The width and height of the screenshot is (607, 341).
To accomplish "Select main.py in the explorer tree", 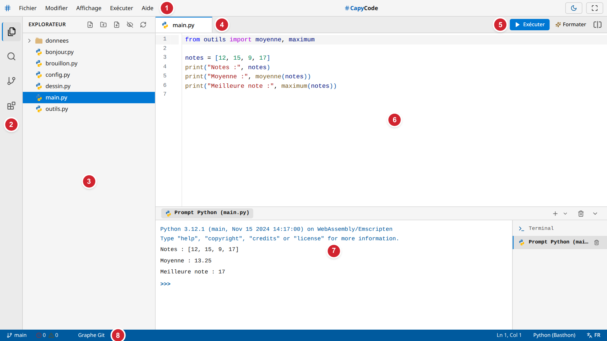I will 89,98.
